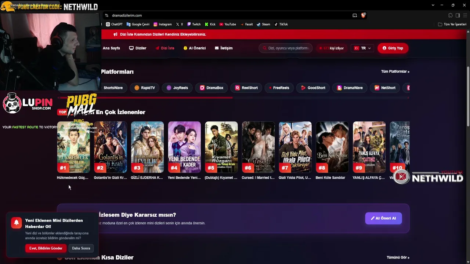The width and height of the screenshot is (470, 264).
Task: Select the DramaBox platform chip
Action: point(211,88)
